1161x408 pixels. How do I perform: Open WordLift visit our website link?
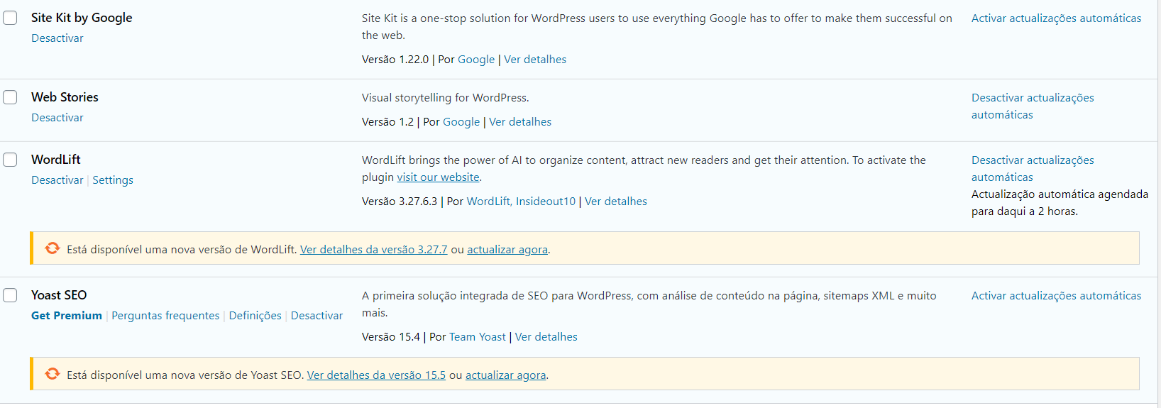click(439, 177)
